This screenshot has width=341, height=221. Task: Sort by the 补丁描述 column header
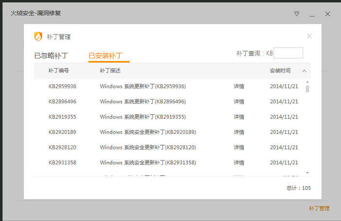(110, 71)
